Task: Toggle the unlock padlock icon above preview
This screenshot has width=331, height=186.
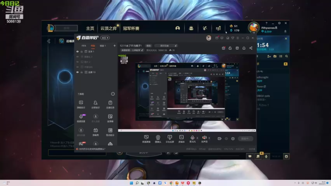Action: click(x=230, y=48)
